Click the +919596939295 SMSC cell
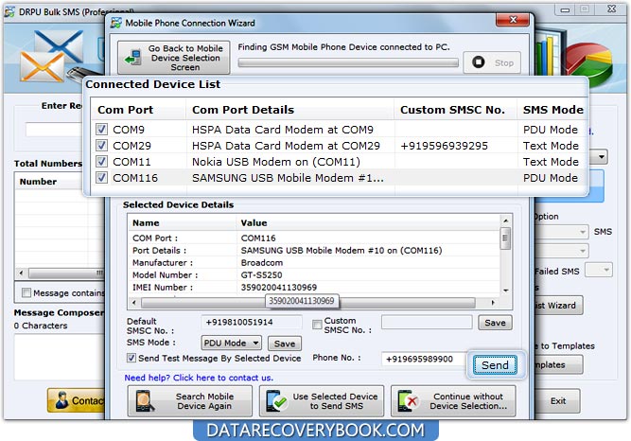 [x=444, y=146]
